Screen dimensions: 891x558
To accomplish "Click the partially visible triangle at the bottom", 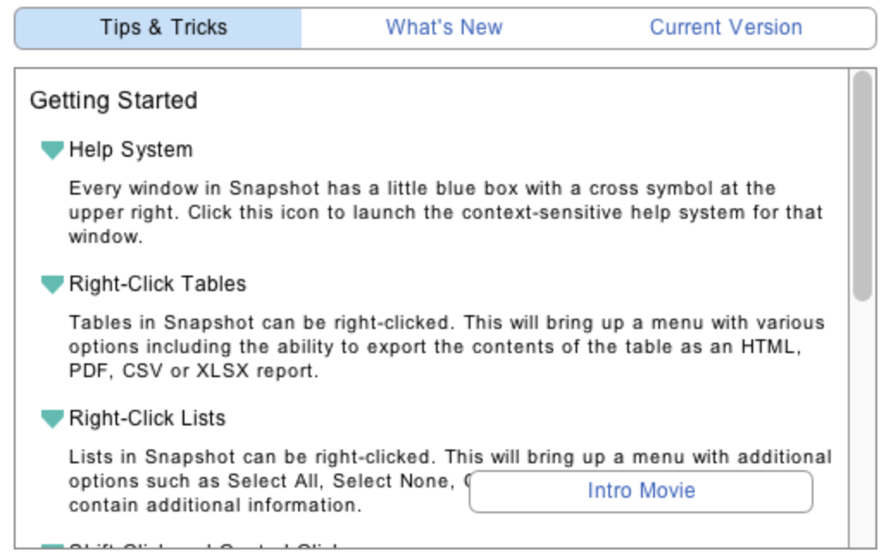I will click(53, 547).
